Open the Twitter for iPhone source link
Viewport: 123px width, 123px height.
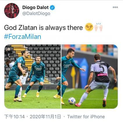pyautogui.click(x=86, y=117)
